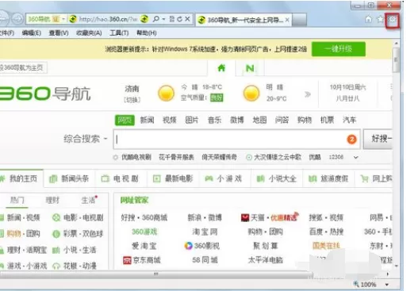Click the 设360导航为主页 button
418x291 pixels.
(x=23, y=67)
